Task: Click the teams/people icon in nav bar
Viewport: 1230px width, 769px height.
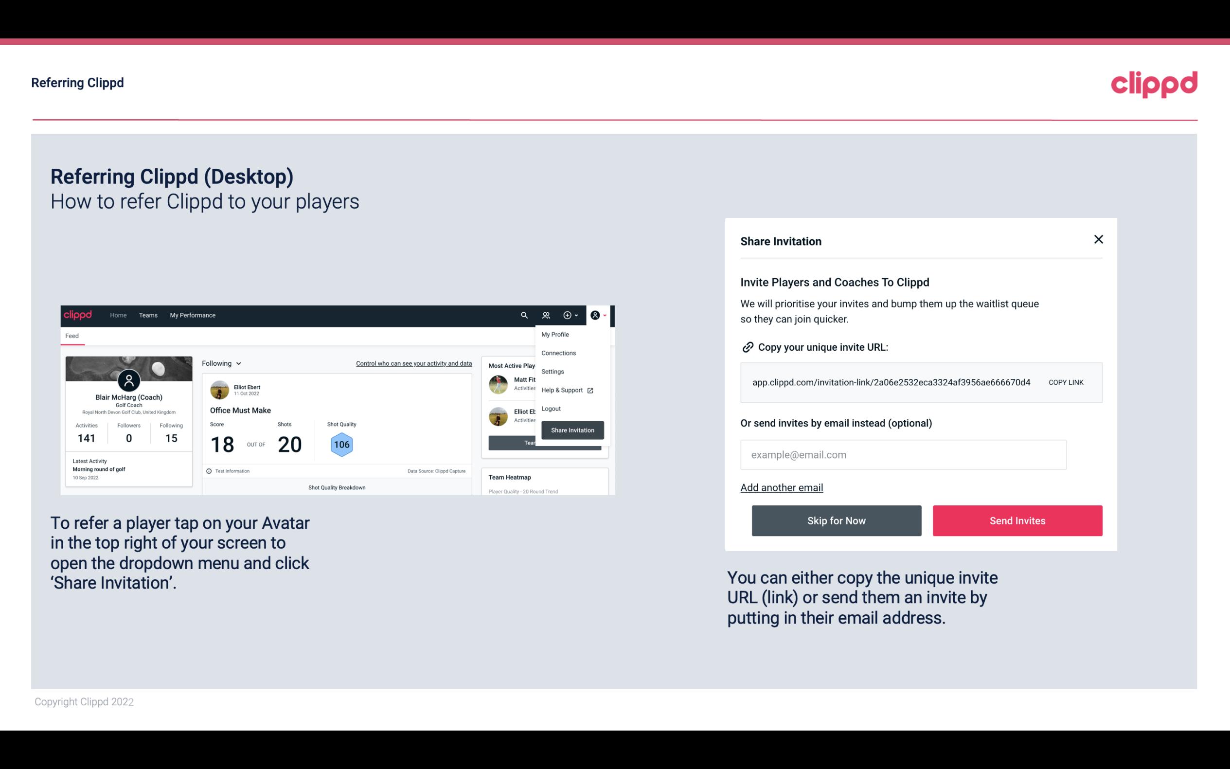Action: click(x=546, y=315)
